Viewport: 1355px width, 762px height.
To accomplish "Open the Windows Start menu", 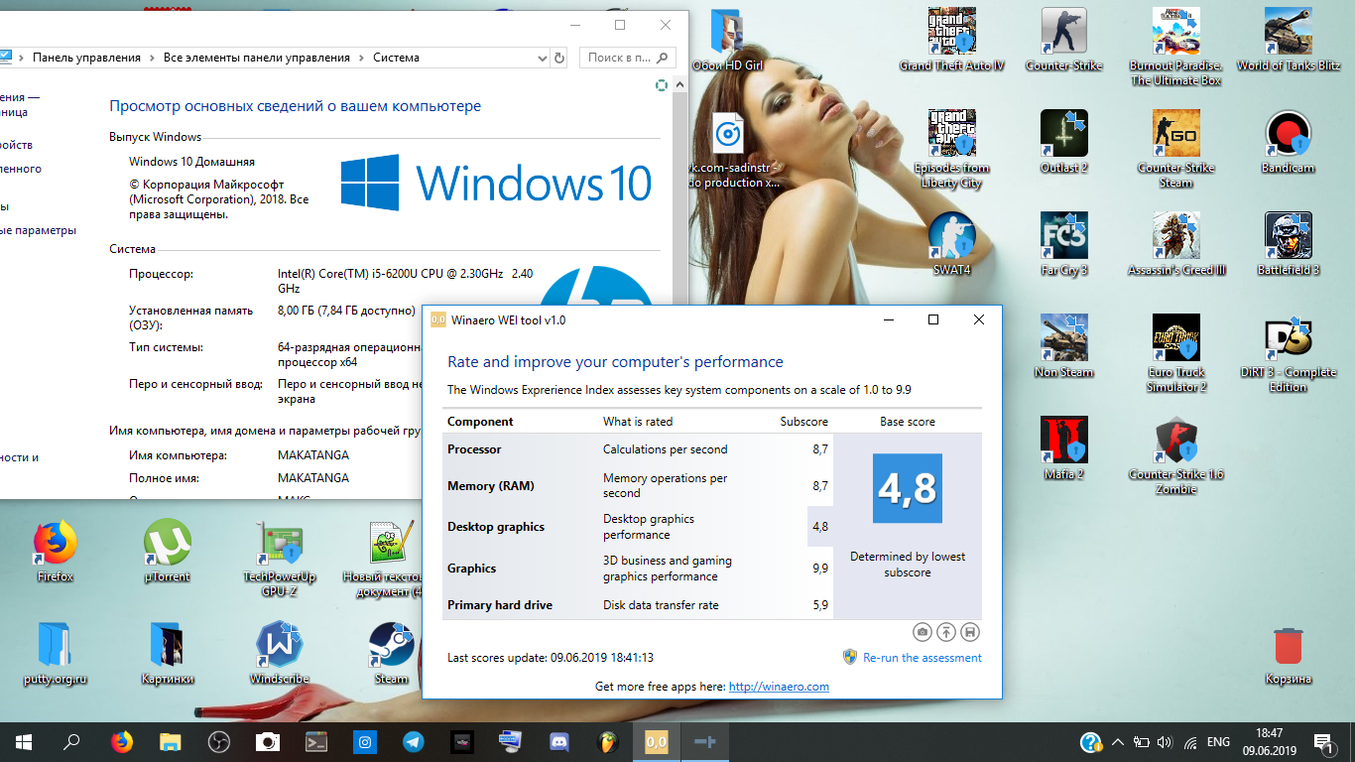I will coord(24,741).
